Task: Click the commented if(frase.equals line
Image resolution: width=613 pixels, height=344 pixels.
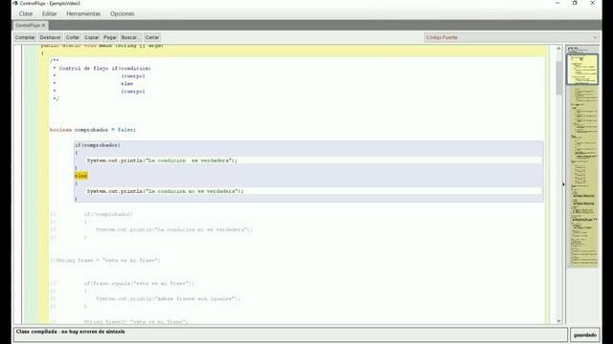Action: [x=139, y=283]
